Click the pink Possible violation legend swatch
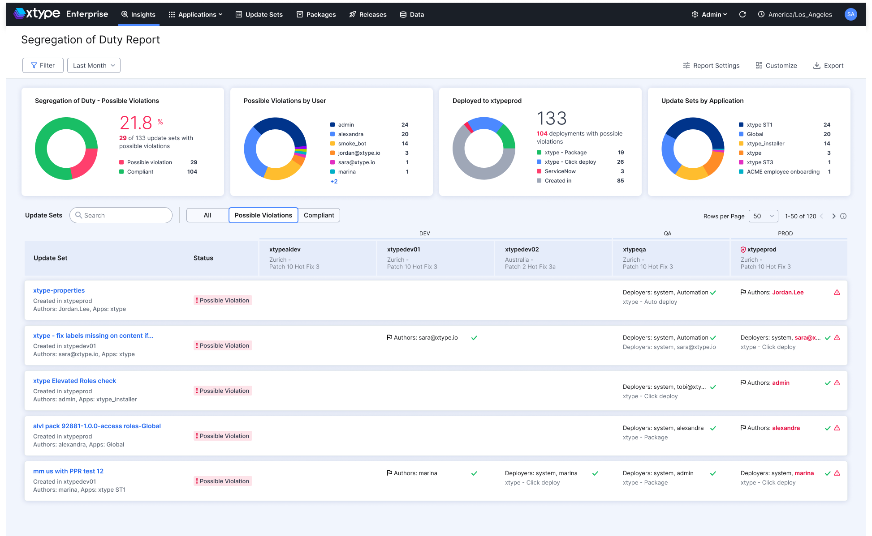Viewport: 872px width, 536px height. (x=121, y=162)
